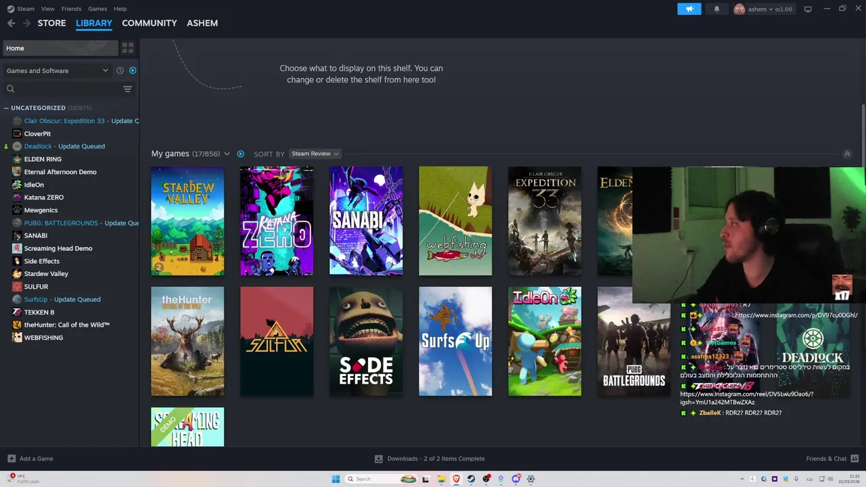
Task: Open the SurfsUp cover art
Action: 455,342
